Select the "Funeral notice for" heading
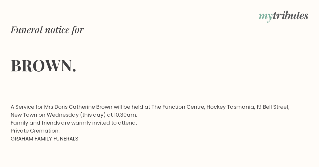This screenshot has height=167, width=319. 47,30
